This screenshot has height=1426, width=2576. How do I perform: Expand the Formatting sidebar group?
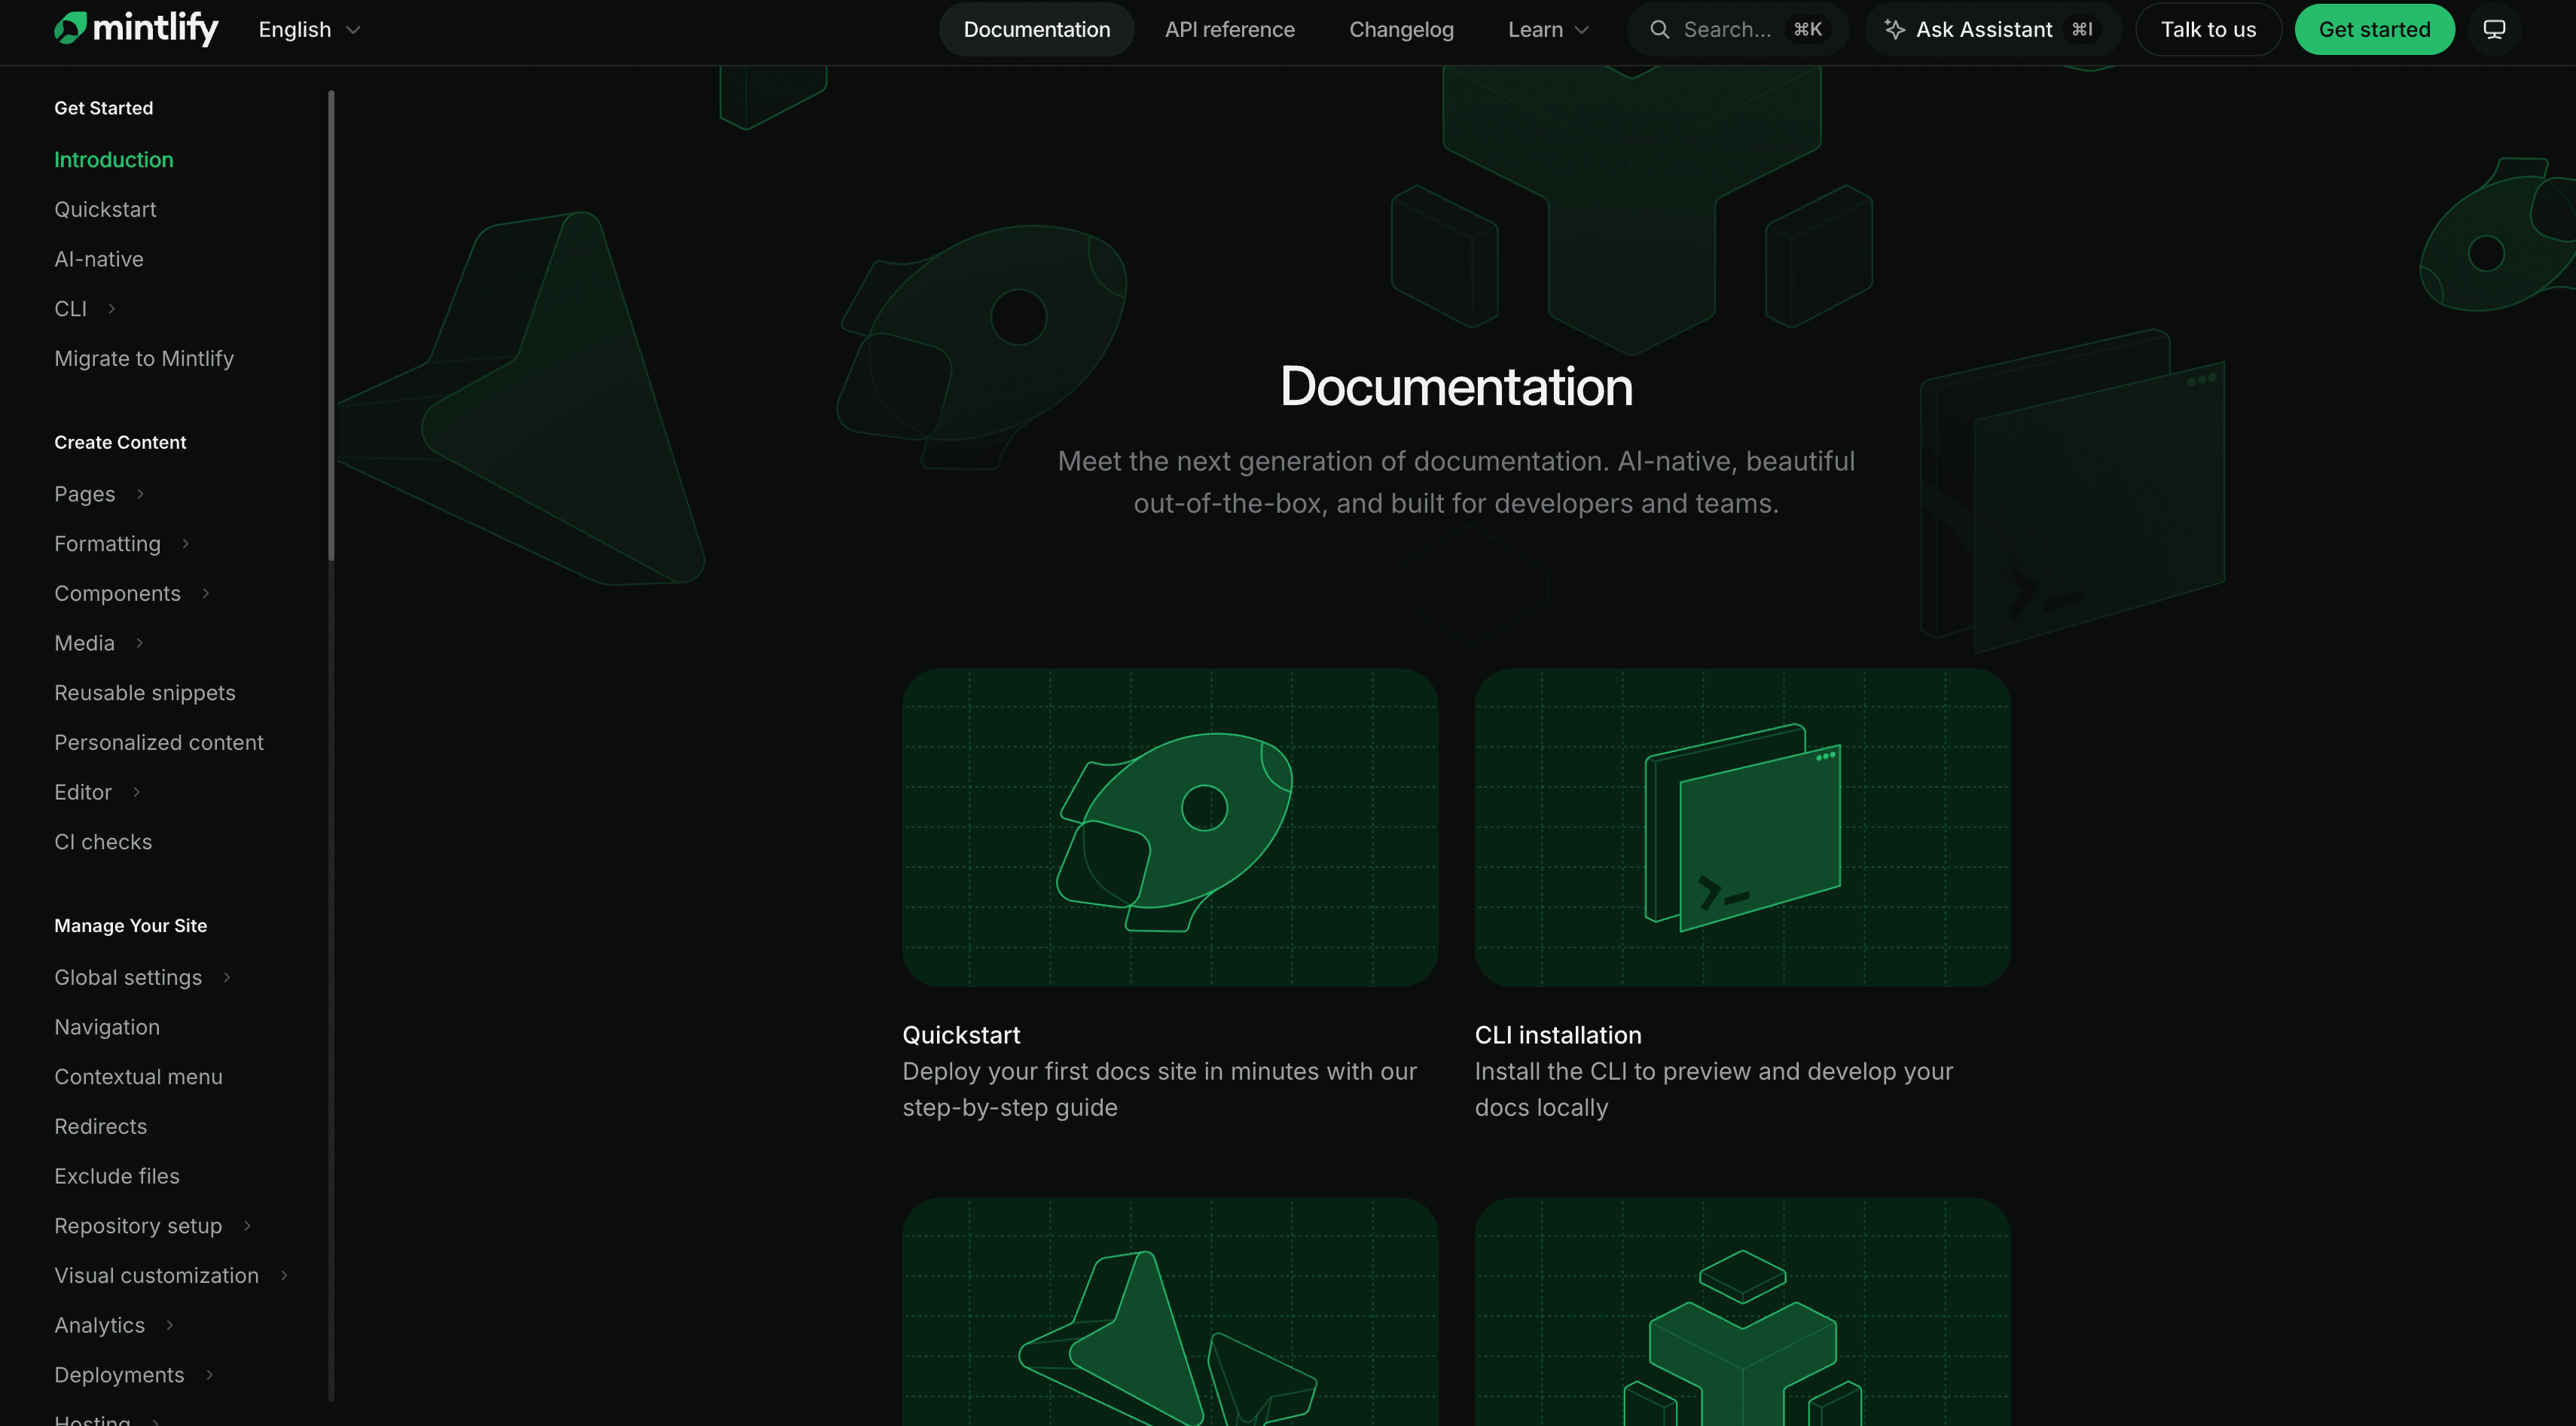click(x=121, y=544)
